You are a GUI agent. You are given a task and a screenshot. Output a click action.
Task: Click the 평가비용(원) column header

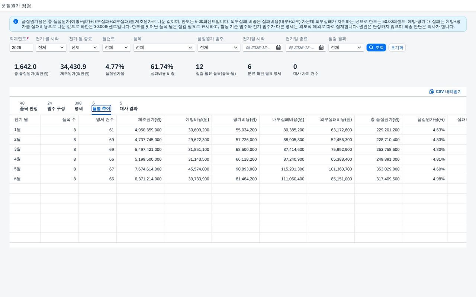(x=235, y=120)
